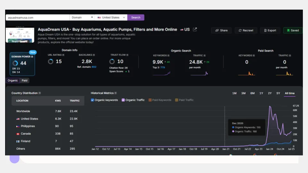Viewport: 308px width, 173px height.
Task: Click the 9.9K organic keywords value
Action: click(x=158, y=62)
